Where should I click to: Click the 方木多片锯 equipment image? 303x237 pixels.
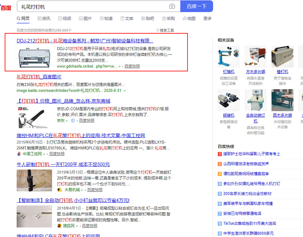pos(256,57)
